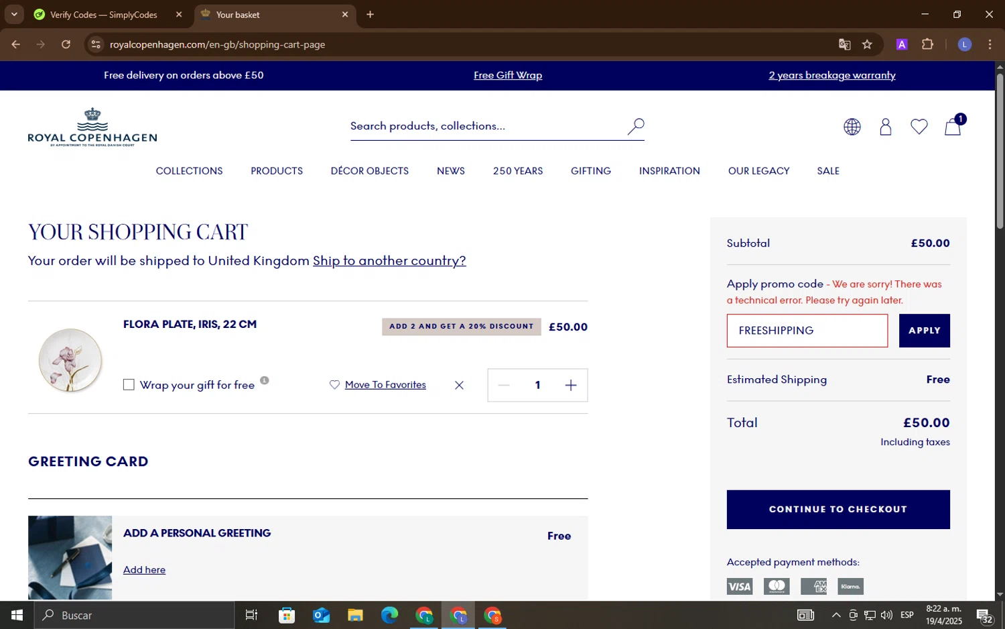
Task: Open the shopping bag icon in header
Action: (953, 127)
